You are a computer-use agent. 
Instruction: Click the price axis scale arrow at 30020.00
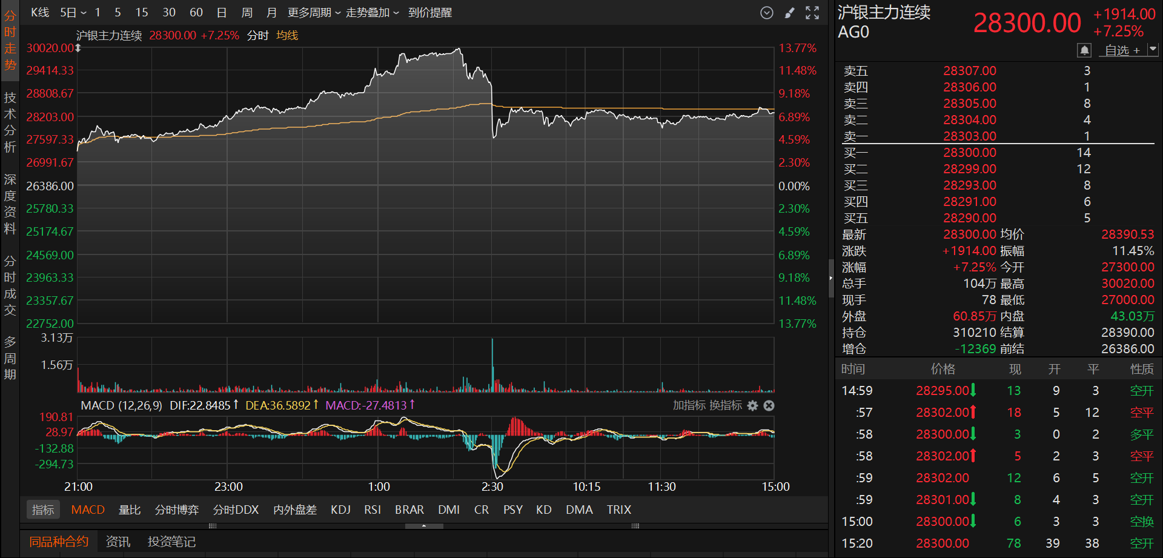[x=78, y=48]
